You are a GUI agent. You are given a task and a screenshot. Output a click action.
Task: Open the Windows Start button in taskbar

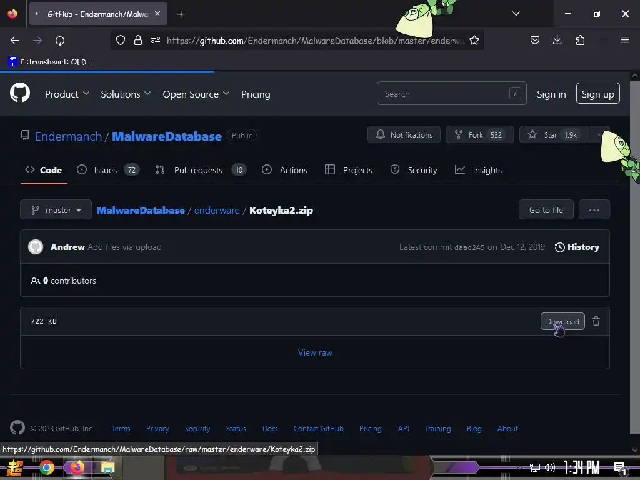(x=15, y=467)
